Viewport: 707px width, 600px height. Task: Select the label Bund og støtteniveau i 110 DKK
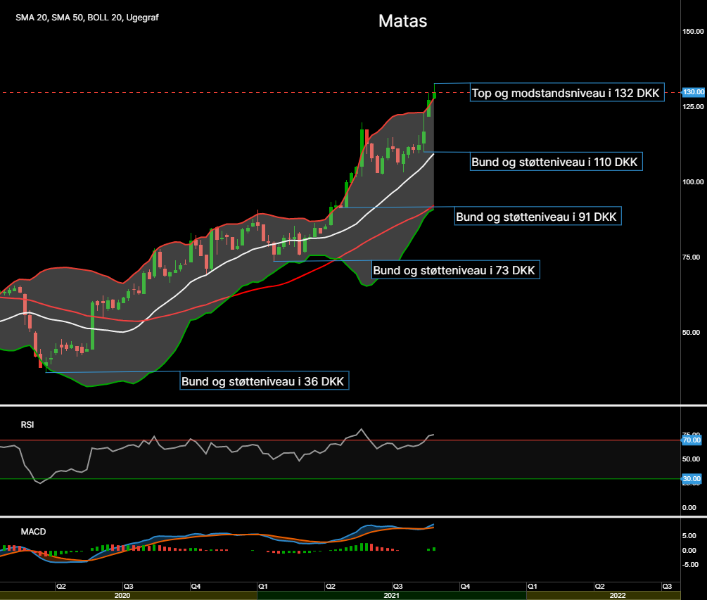[x=556, y=162]
